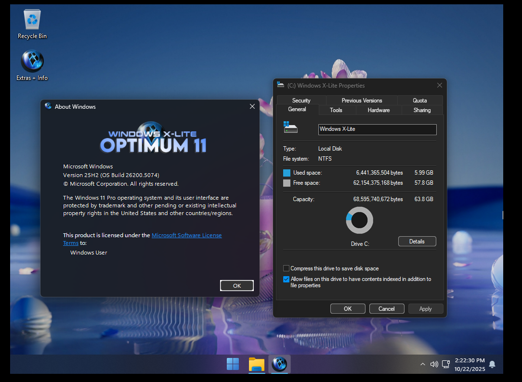Image resolution: width=522 pixels, height=382 pixels.
Task: Click the '63.8 GB' capacity text
Action: [x=424, y=199]
